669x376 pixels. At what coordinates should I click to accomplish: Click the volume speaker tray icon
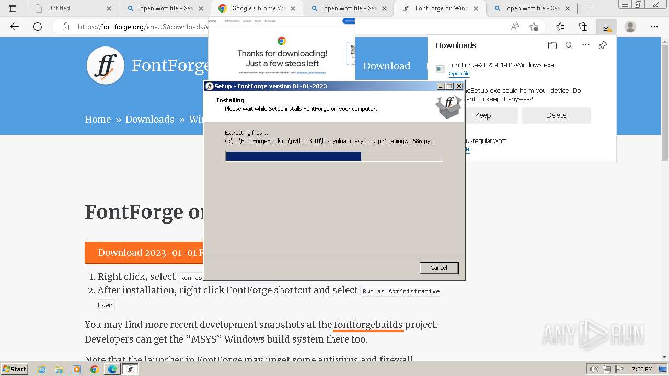coord(594,369)
